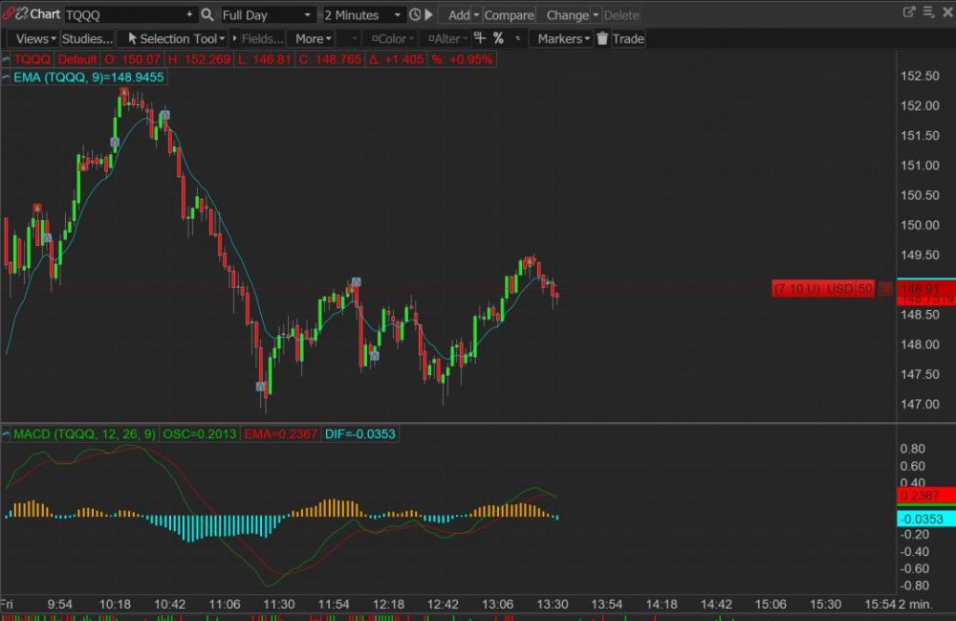Click the Compare button
Screen dimensions: 956x621
pyautogui.click(x=509, y=14)
